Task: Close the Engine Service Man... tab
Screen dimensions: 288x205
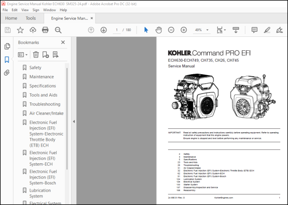Action: (x=92, y=18)
